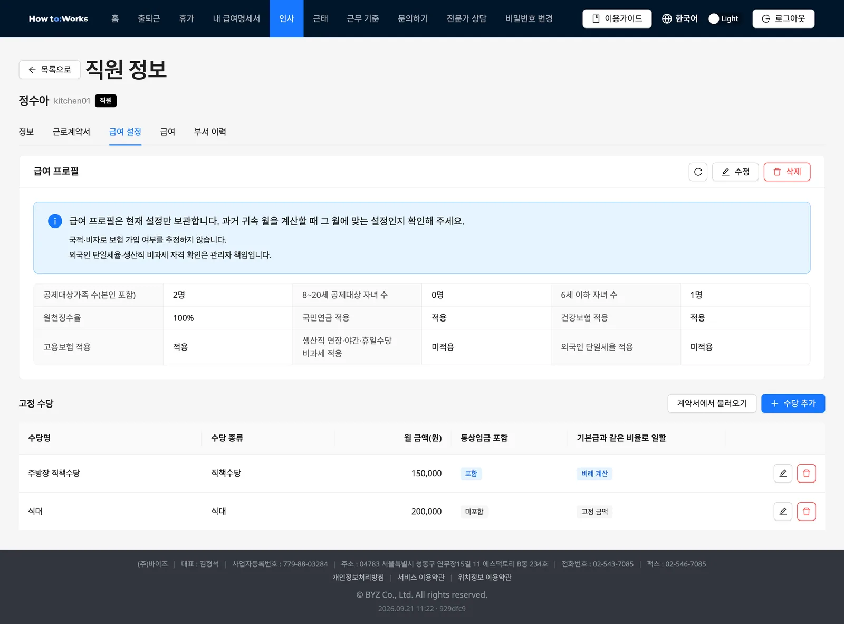Go to 출퇴근 in the navigation
Image resolution: width=844 pixels, height=624 pixels.
point(149,18)
